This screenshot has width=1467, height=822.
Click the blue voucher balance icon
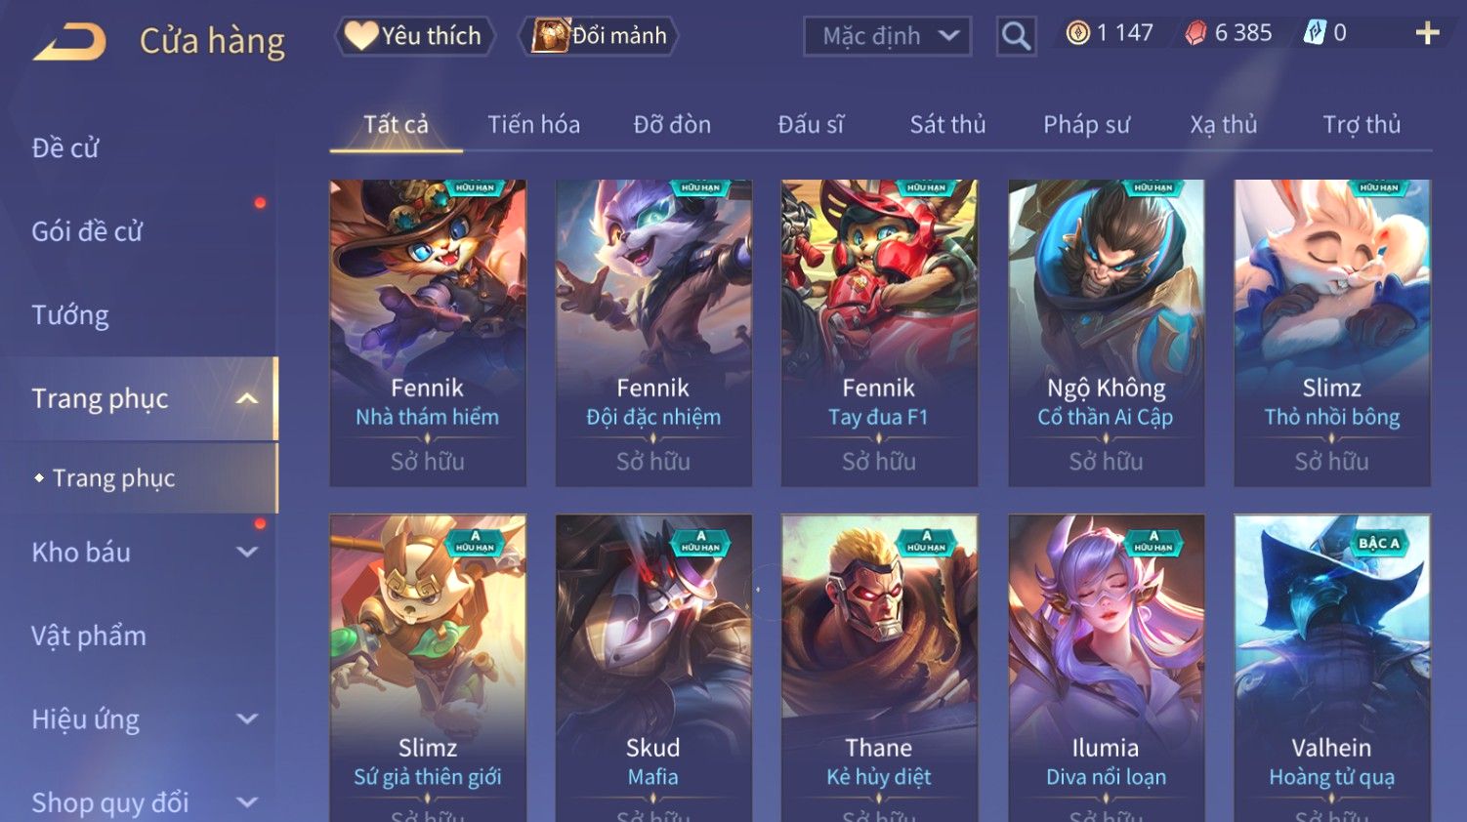tap(1315, 33)
